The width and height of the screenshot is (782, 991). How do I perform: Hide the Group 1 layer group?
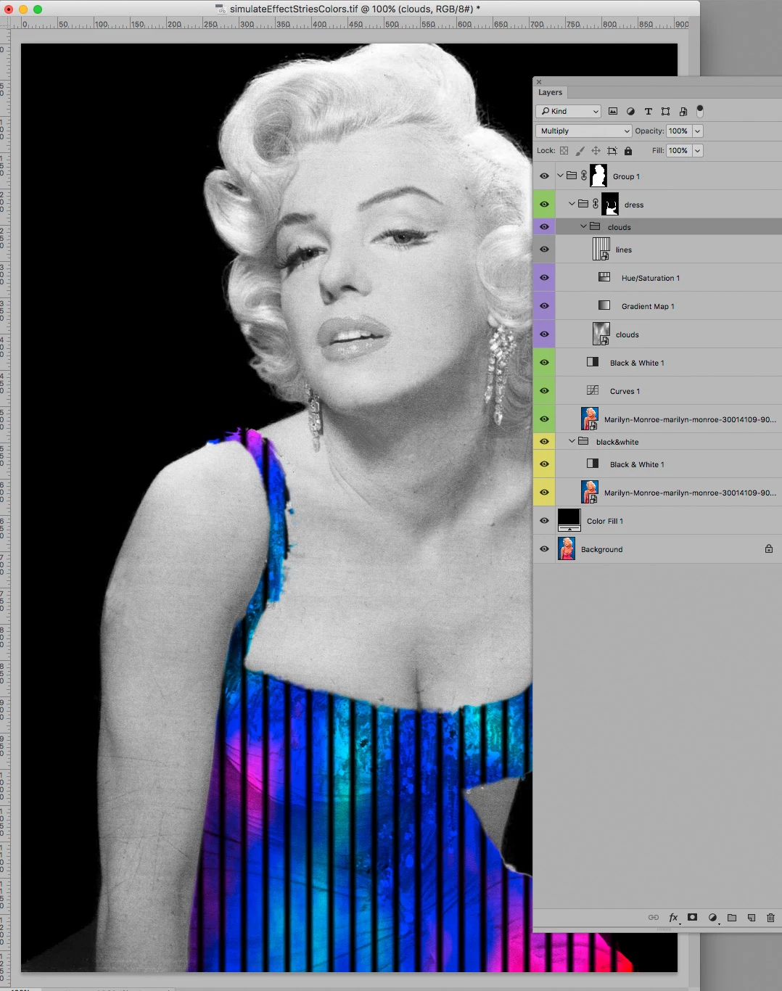[x=544, y=176]
